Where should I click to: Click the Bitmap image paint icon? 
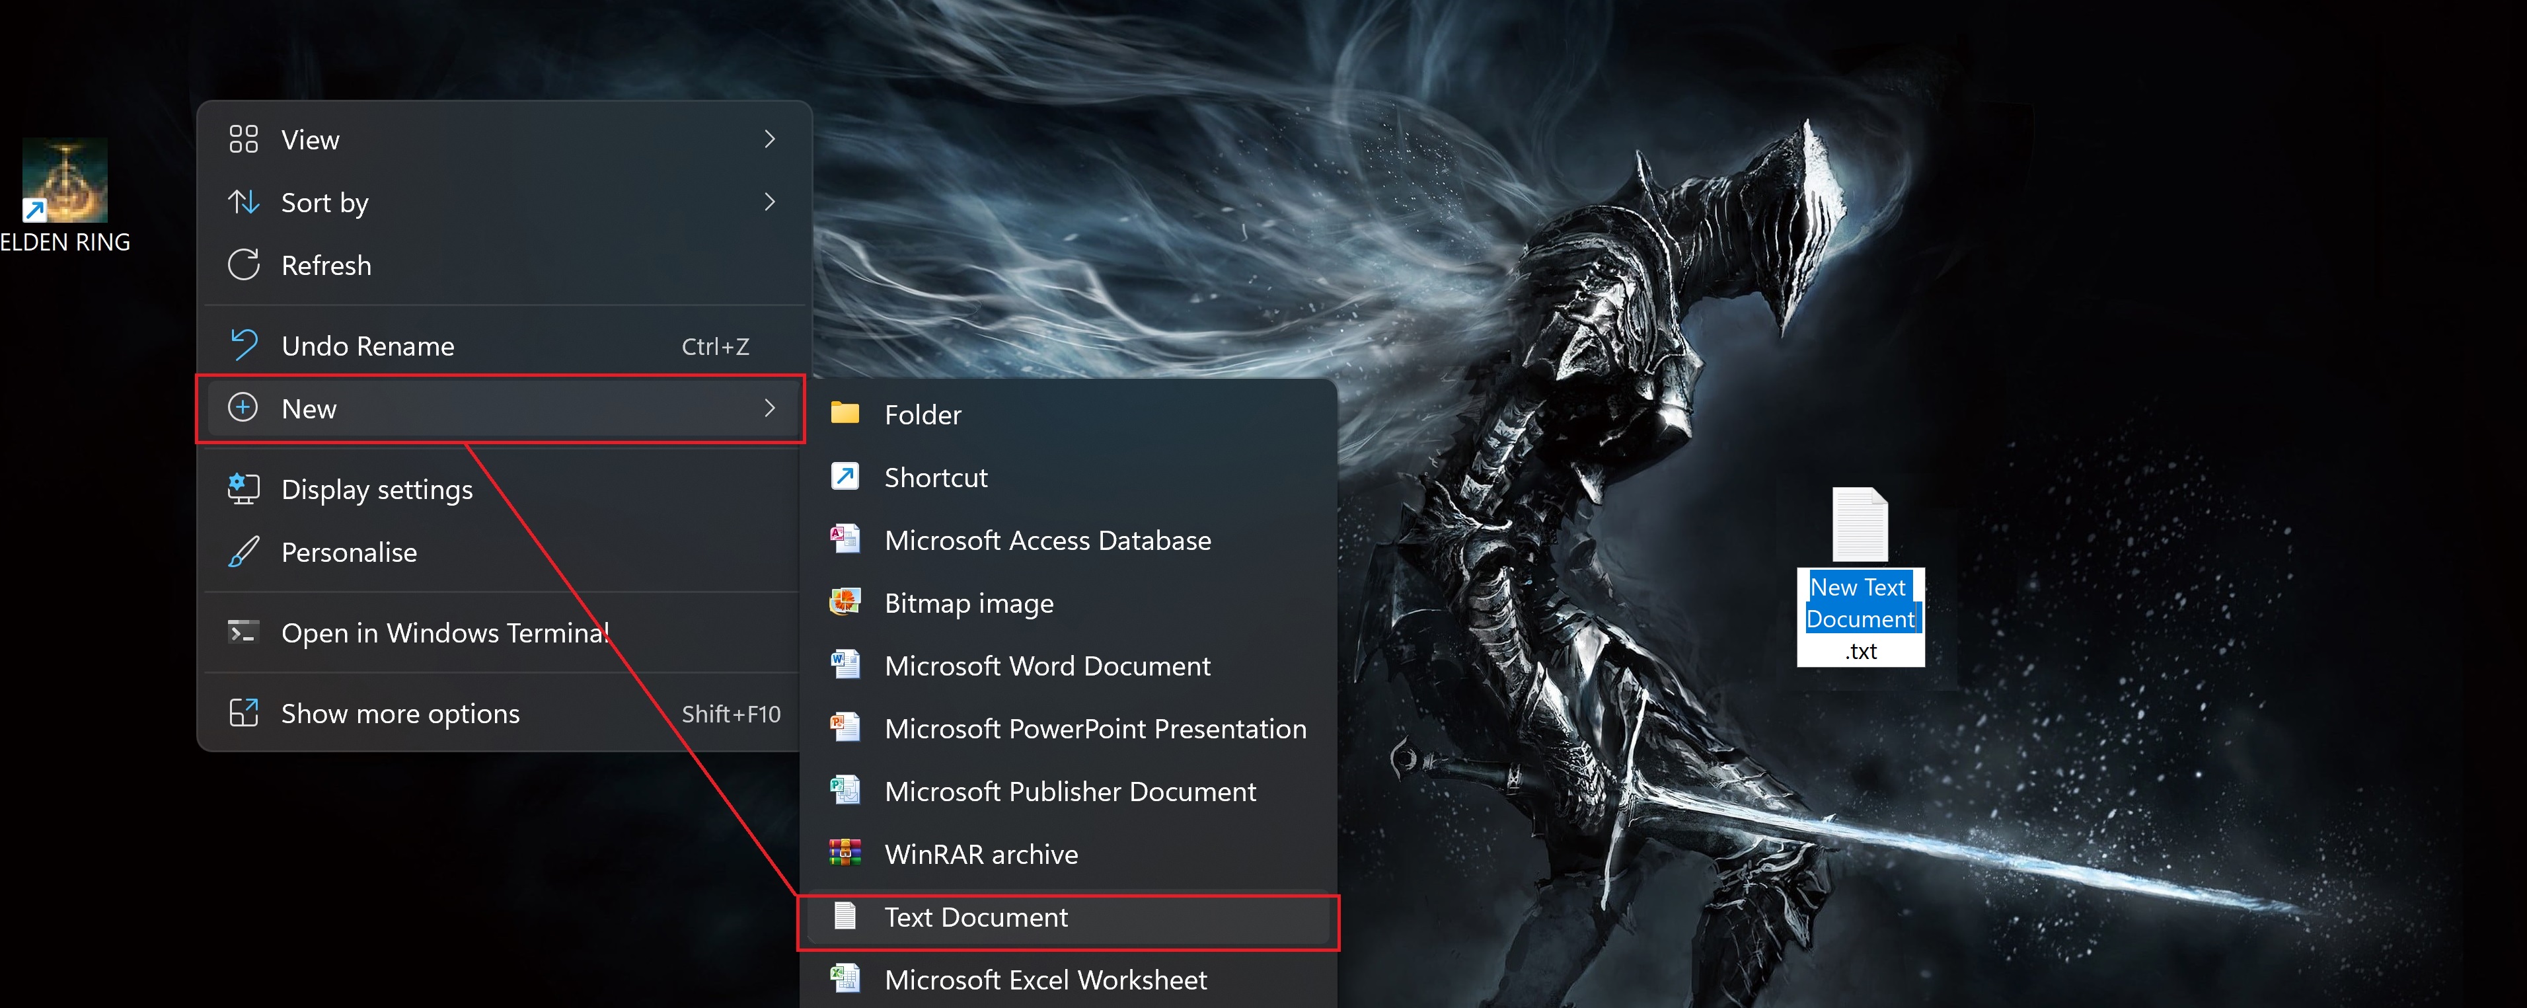point(845,601)
